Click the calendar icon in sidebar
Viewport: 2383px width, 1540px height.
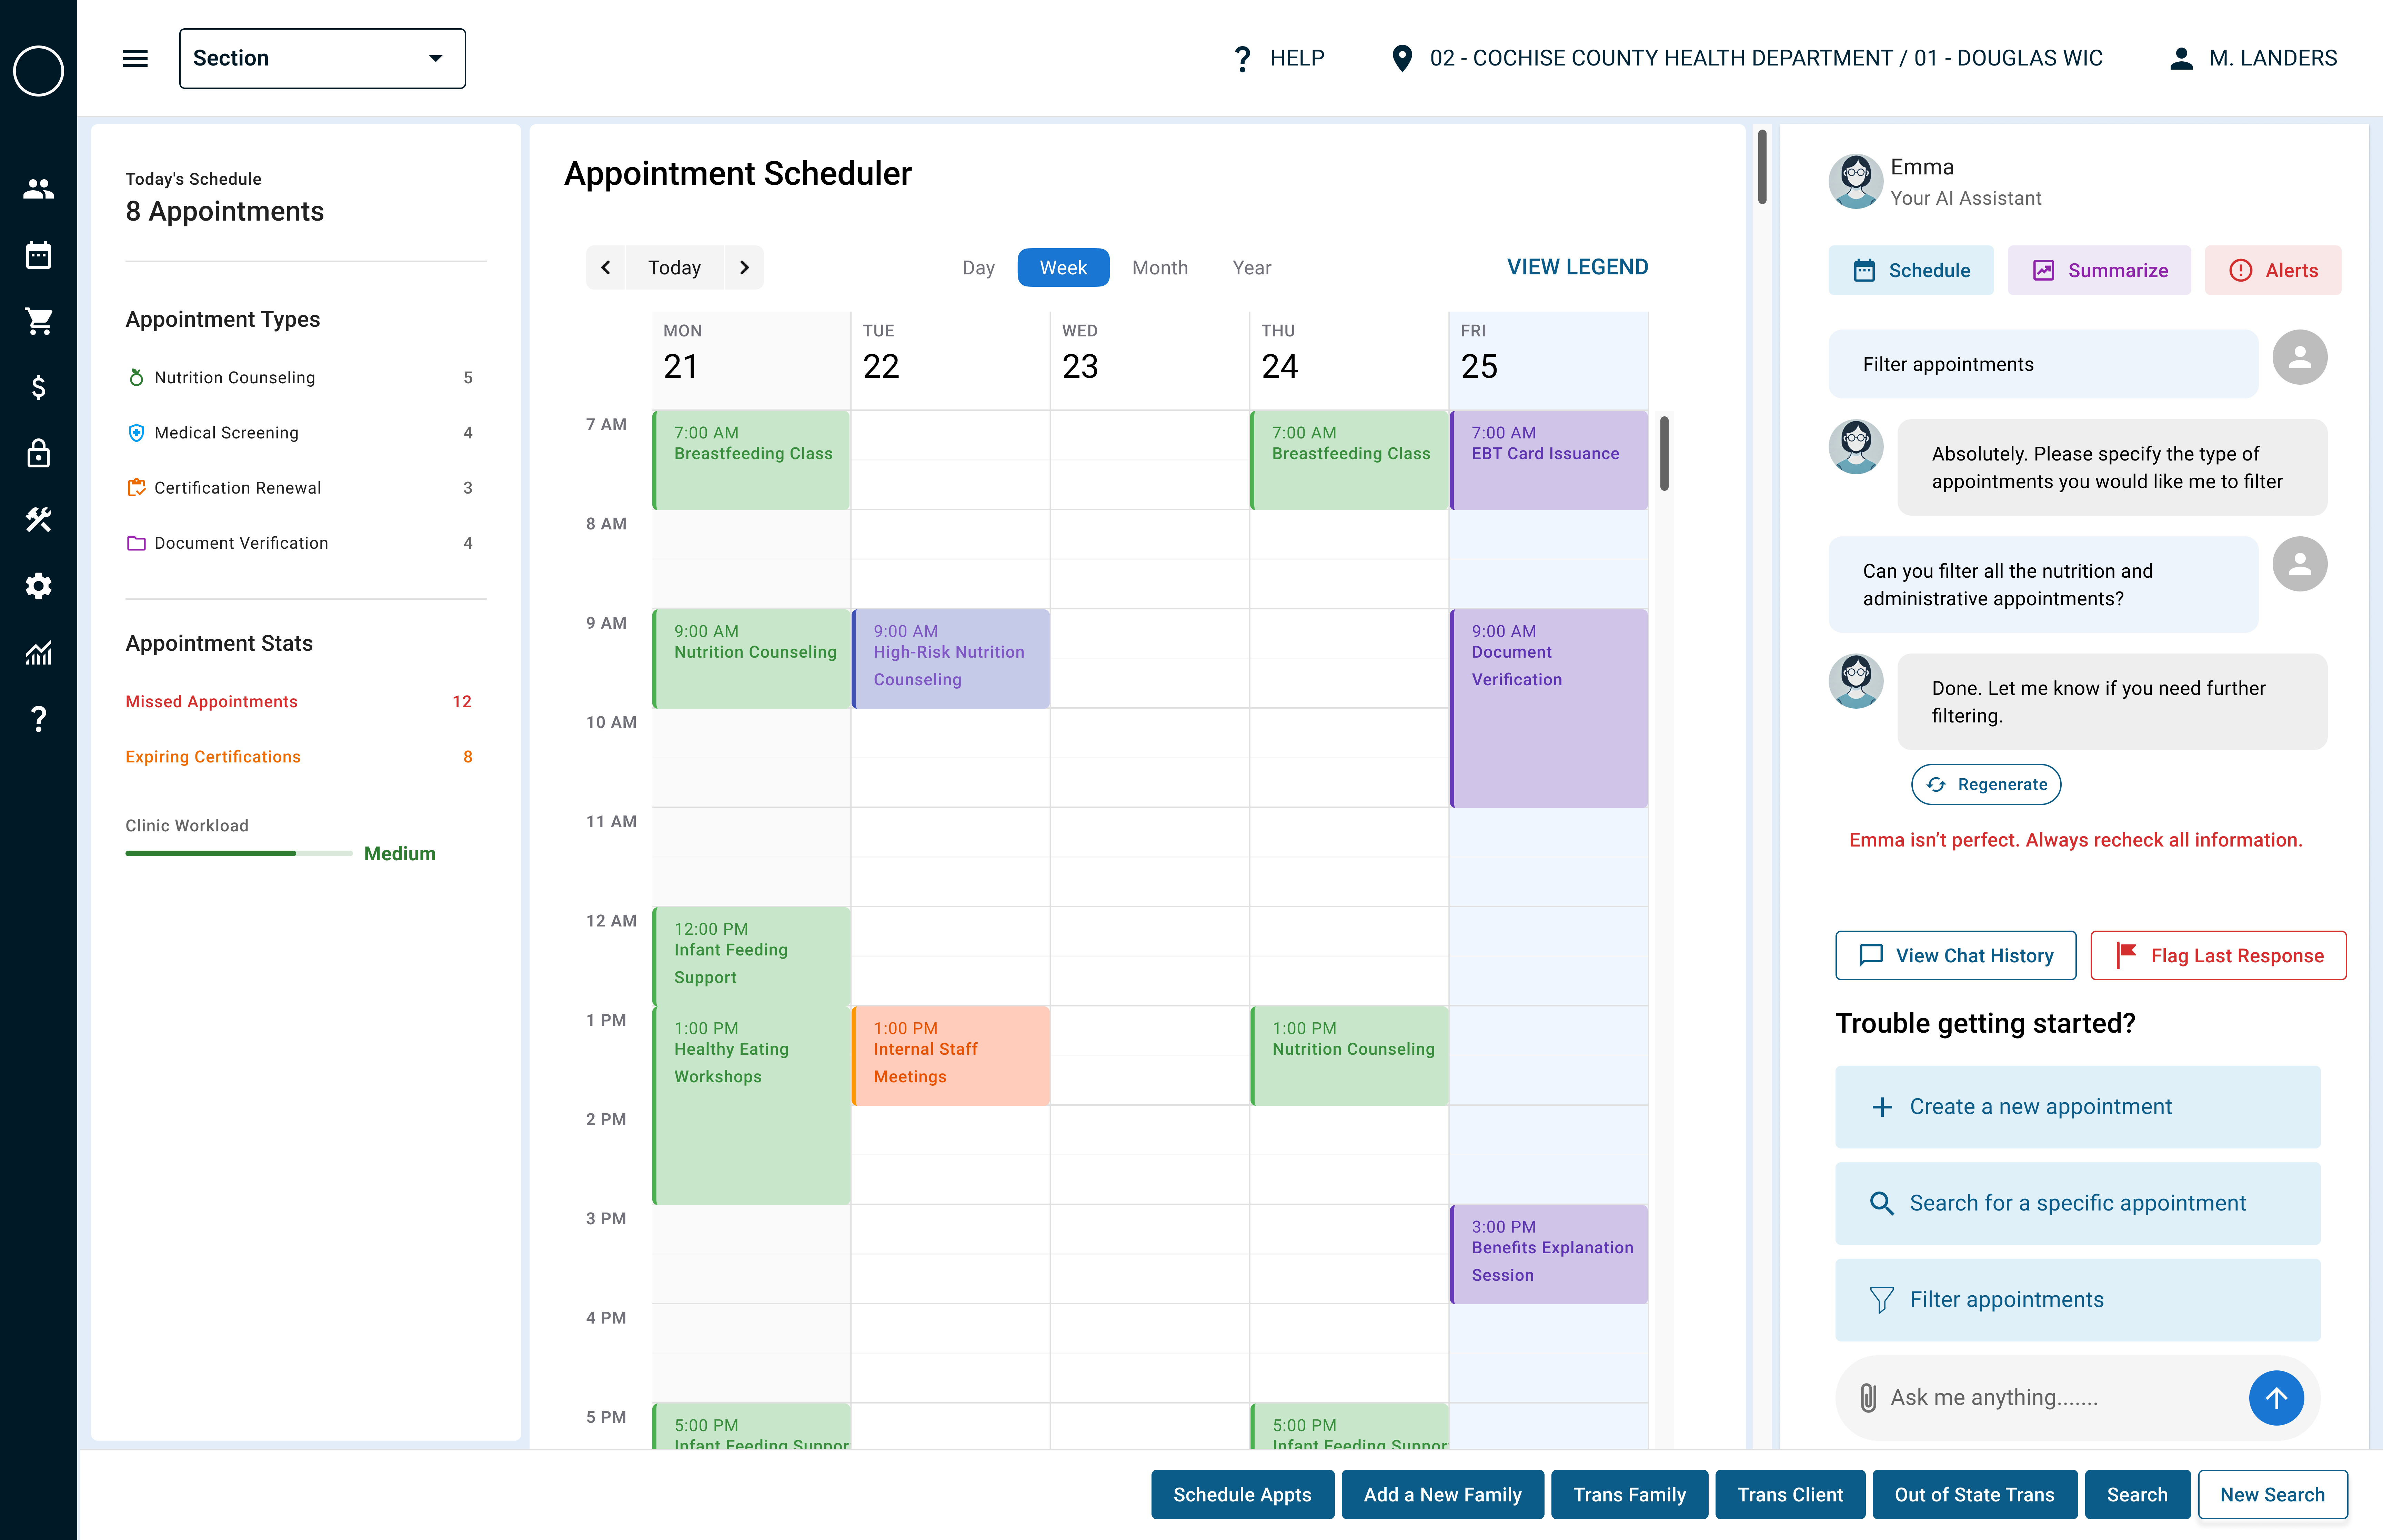coord(38,255)
